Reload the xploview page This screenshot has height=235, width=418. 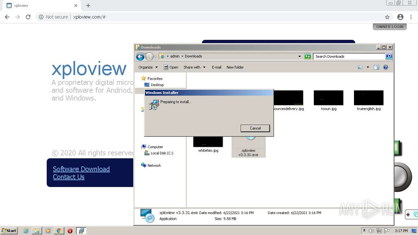click(x=28, y=17)
